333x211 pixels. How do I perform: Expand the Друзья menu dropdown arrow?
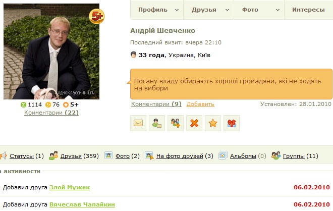coord(227,10)
